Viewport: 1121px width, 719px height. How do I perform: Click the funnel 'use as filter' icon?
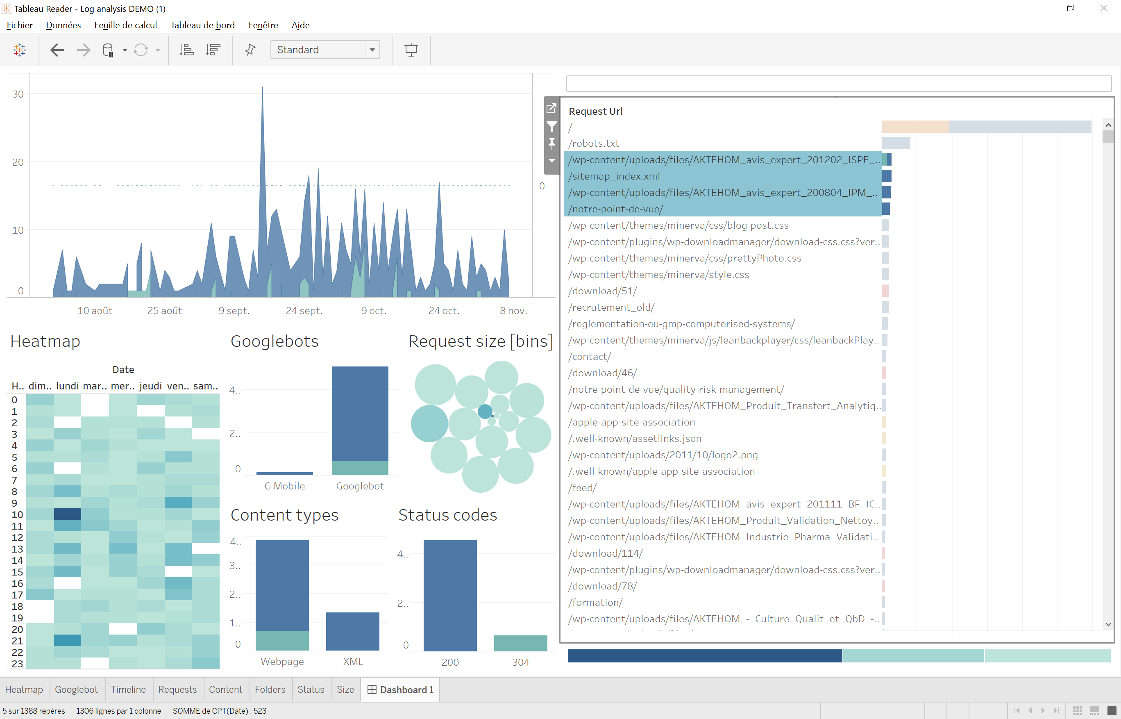[x=551, y=127]
